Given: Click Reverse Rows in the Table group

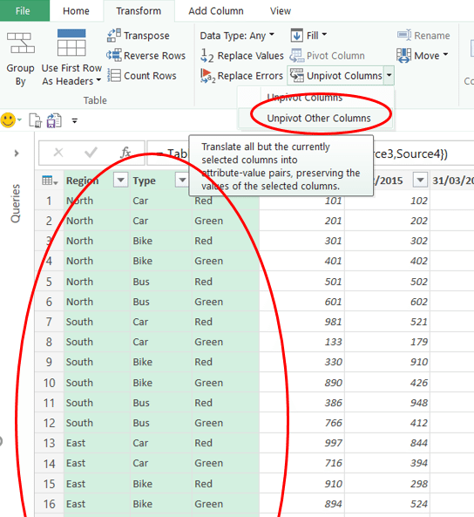Looking at the screenshot, I should [146, 56].
